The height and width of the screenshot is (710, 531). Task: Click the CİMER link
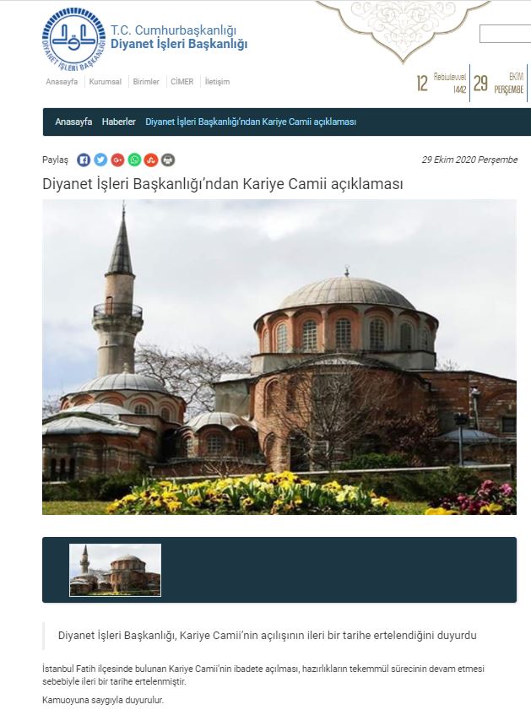click(x=182, y=82)
